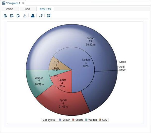Open results in new browser tab icon
Screen dimensions: 151x133
(x=41, y=16)
